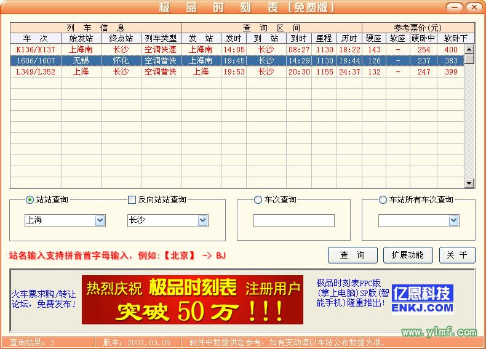The height and width of the screenshot is (349, 486).
Task: Click the 怀化 terminal station cell
Action: click(121, 60)
